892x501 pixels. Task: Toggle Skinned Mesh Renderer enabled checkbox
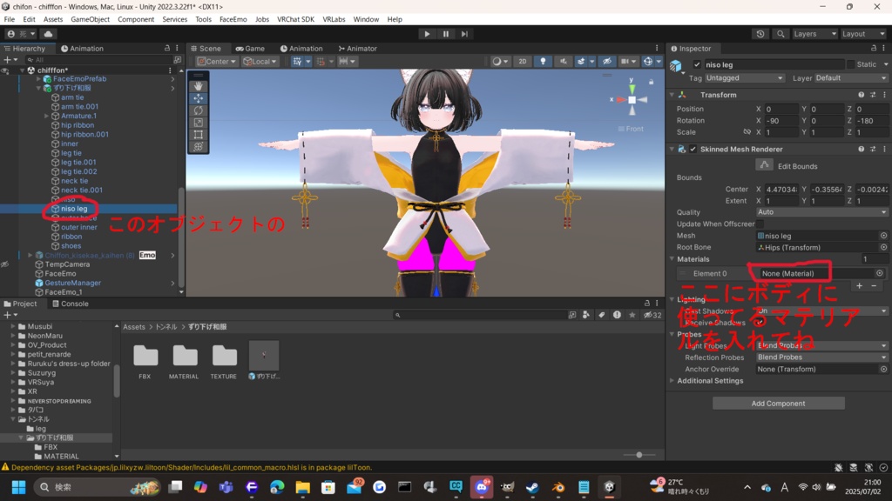[693, 149]
